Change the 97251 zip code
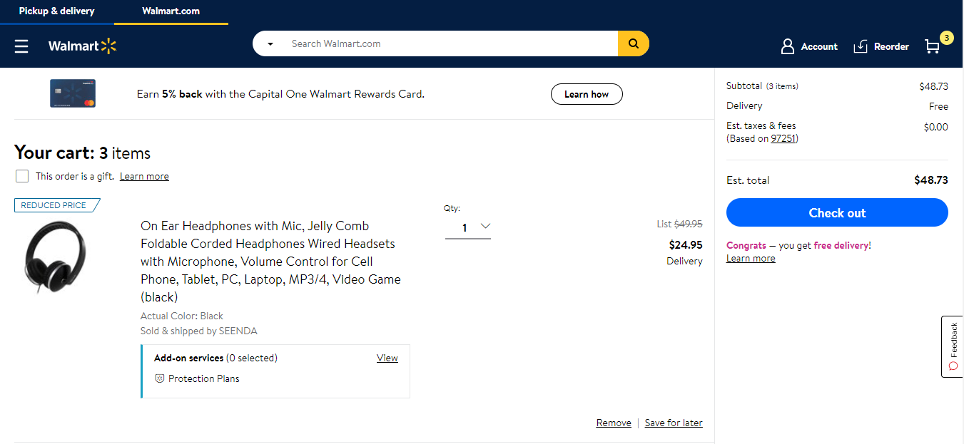Viewport: 964px width, 444px height. click(783, 138)
